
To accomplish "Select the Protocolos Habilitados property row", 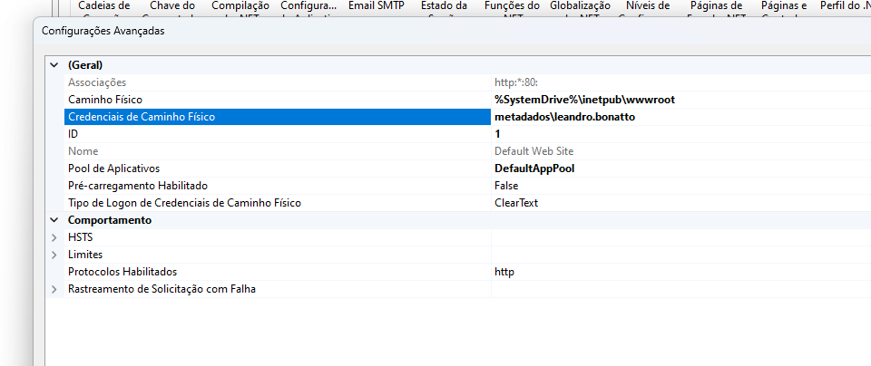I will (122, 272).
